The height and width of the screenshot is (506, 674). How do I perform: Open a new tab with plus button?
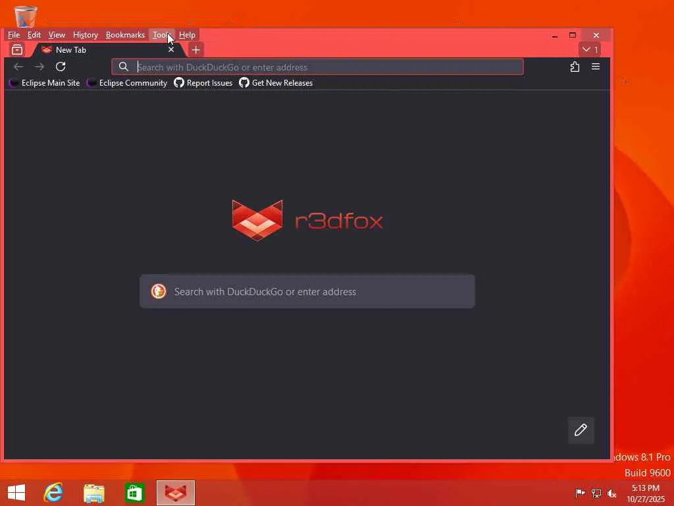click(x=196, y=50)
